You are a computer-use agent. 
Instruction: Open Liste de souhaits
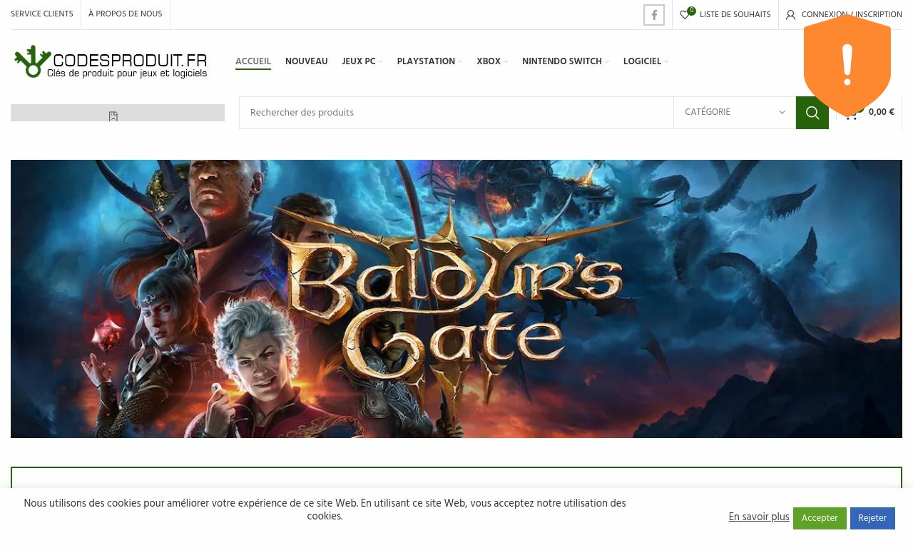735,15
